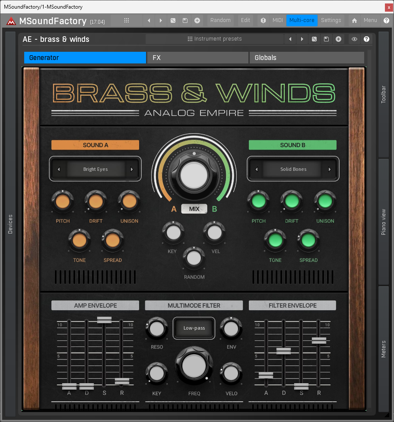This screenshot has height=422, width=394.
Task: Click the mix VEL knob
Action: (x=215, y=233)
